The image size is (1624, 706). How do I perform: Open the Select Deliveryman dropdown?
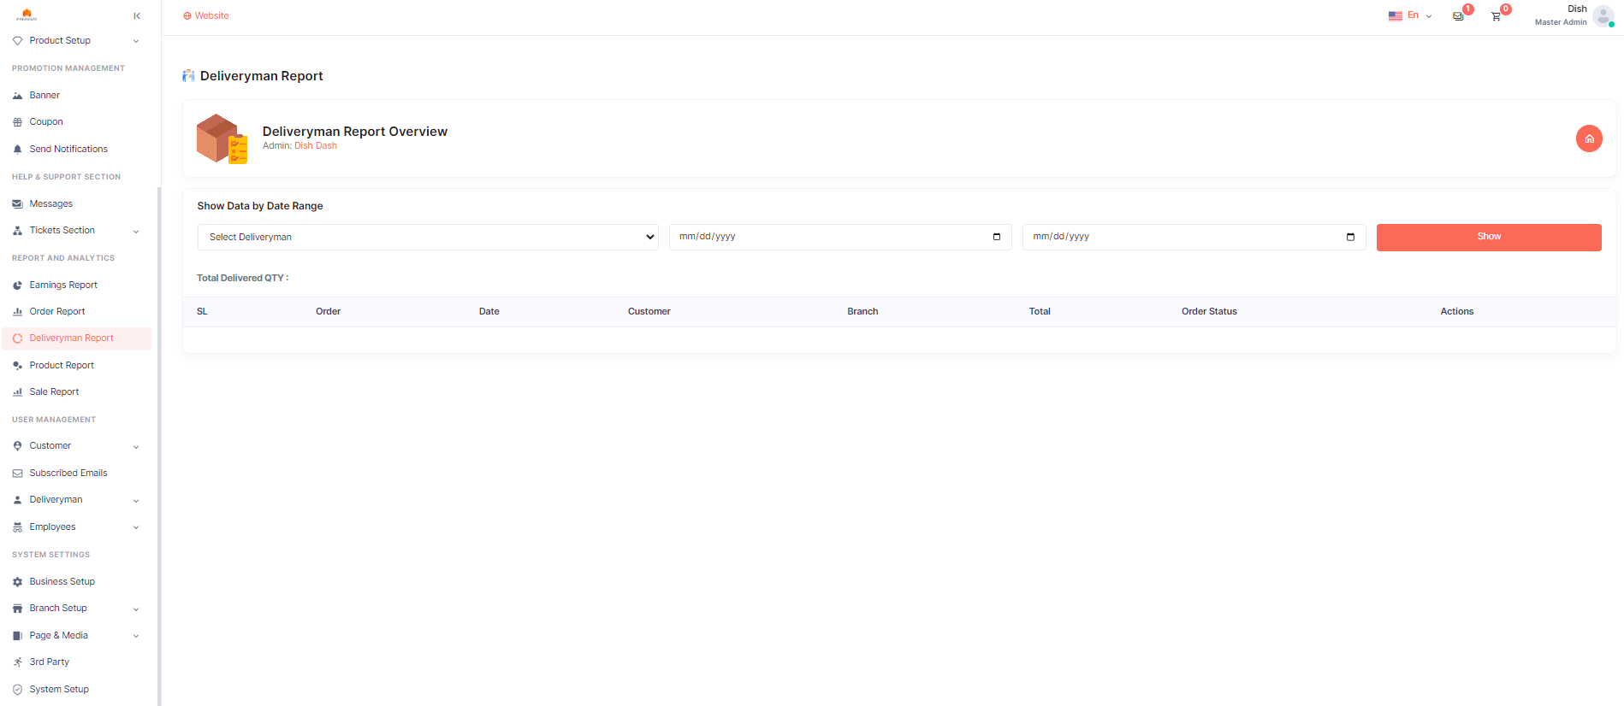click(x=428, y=237)
